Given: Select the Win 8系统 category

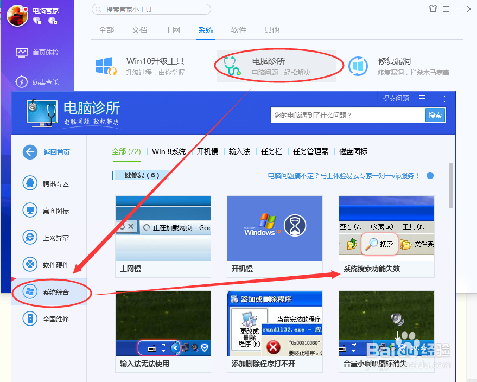Looking at the screenshot, I should coord(169,151).
